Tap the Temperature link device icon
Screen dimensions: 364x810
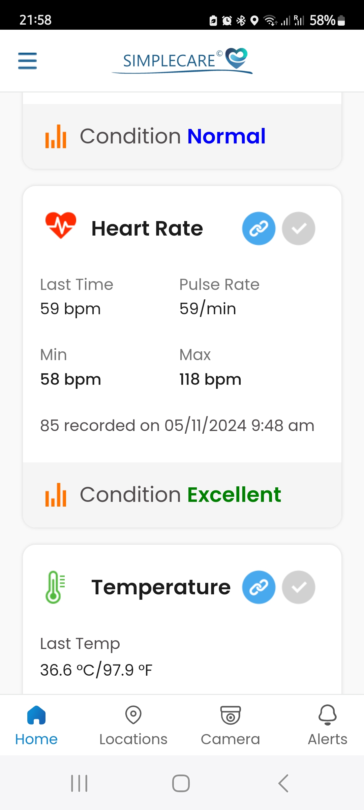click(x=259, y=587)
